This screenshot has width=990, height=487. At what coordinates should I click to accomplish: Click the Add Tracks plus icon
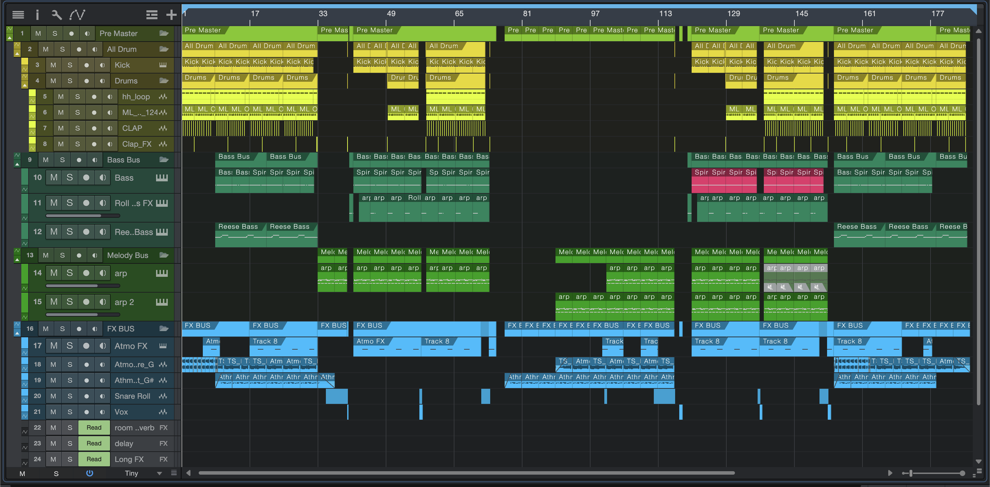171,14
